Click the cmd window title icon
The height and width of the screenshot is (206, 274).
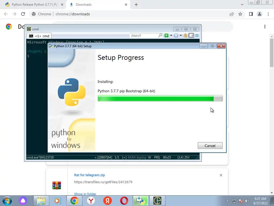[29, 29]
